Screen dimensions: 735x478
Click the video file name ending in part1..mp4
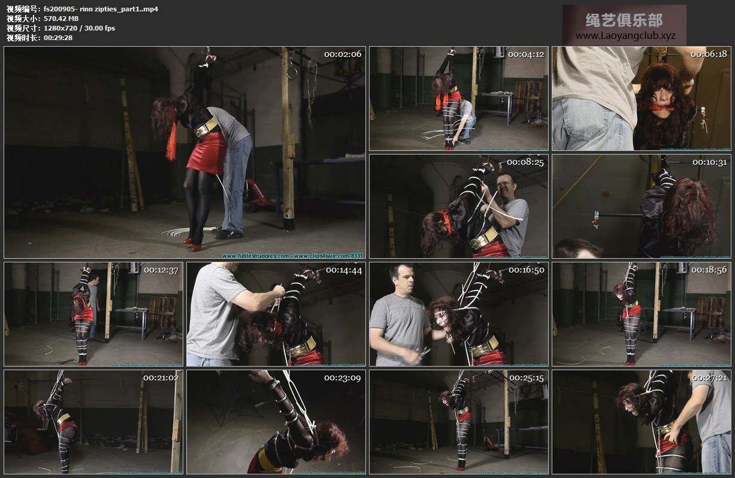tap(101, 9)
